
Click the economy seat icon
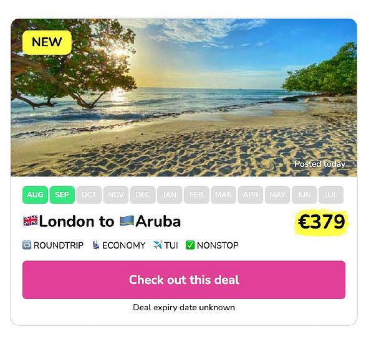tap(95, 245)
